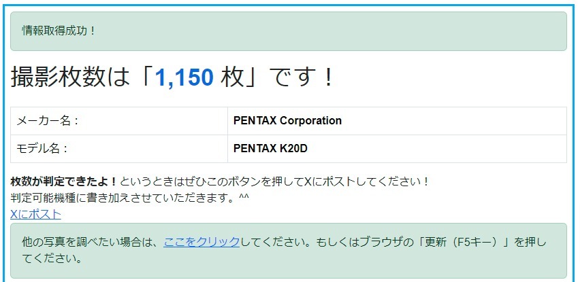Click the ^^ emoticon after the sentence
The image size is (580, 282).
244,197
